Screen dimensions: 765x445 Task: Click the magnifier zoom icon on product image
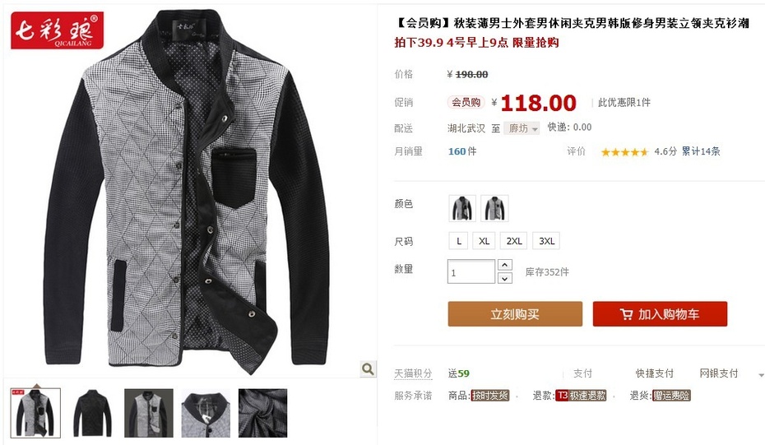[369, 369]
